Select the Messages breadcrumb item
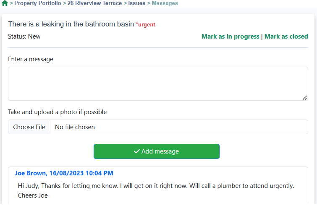The height and width of the screenshot is (211, 317). [x=165, y=3]
